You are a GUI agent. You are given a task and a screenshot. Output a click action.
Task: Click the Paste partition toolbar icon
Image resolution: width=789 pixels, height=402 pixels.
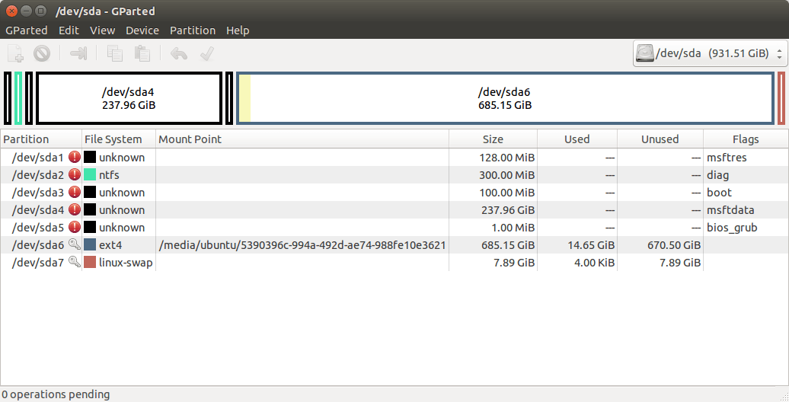point(142,54)
